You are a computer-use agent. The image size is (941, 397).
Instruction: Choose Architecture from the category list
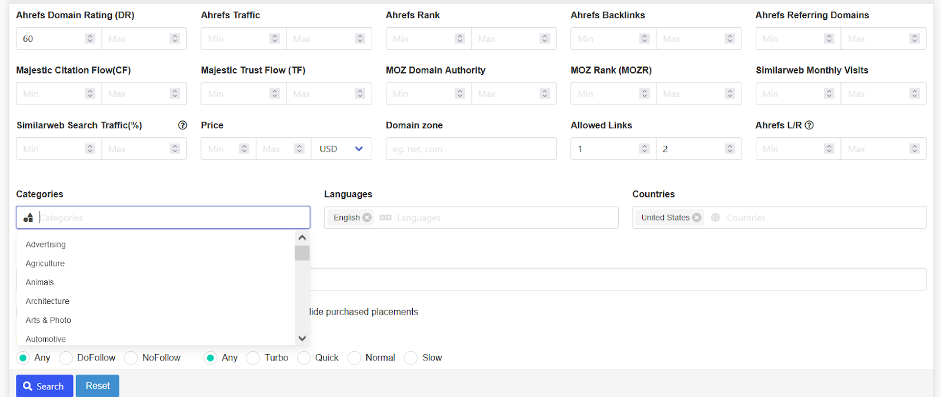tap(155, 301)
